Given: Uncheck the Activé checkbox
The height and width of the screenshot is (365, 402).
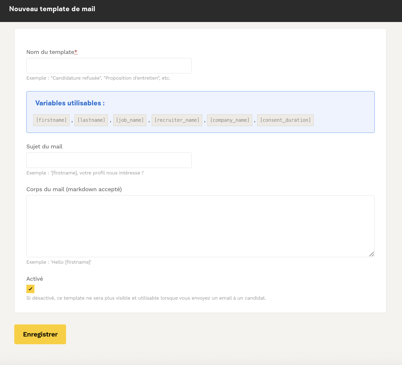Looking at the screenshot, I should coord(30,289).
